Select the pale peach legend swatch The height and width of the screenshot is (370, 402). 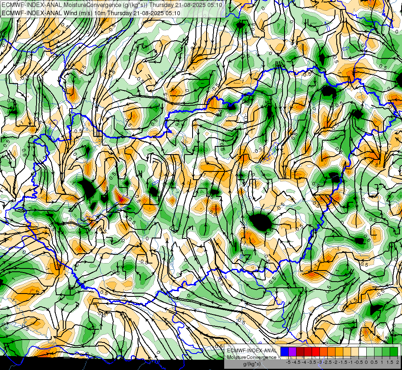tap(355, 351)
